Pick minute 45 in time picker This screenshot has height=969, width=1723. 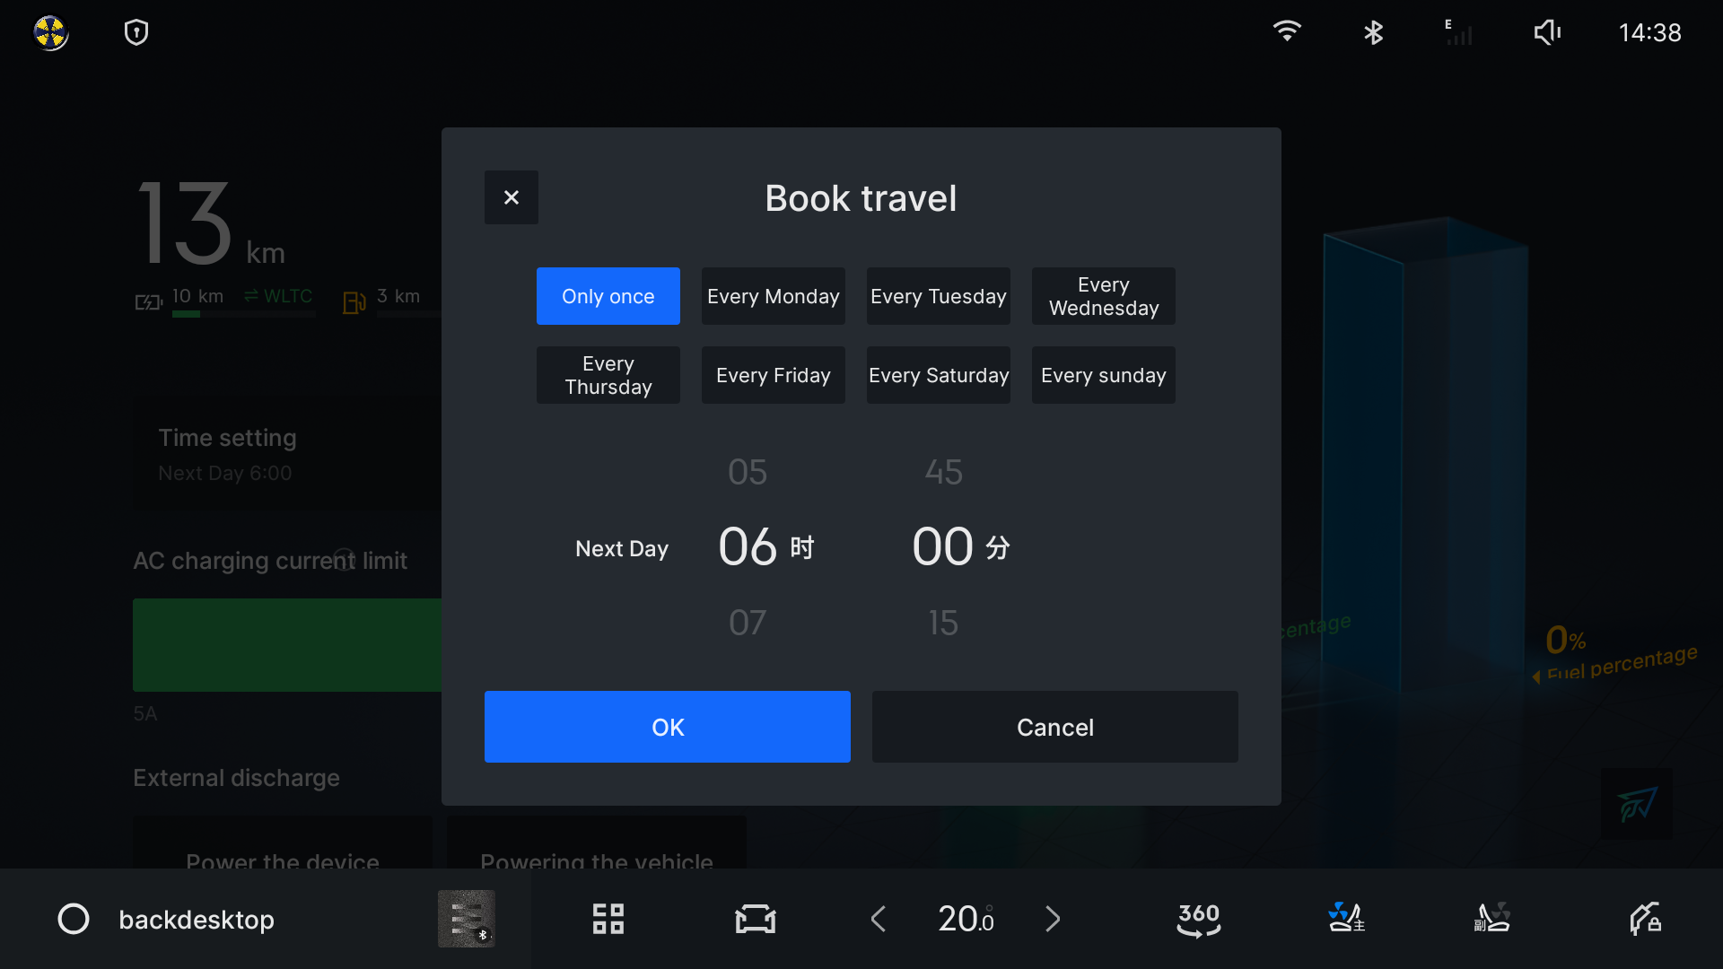[943, 472]
